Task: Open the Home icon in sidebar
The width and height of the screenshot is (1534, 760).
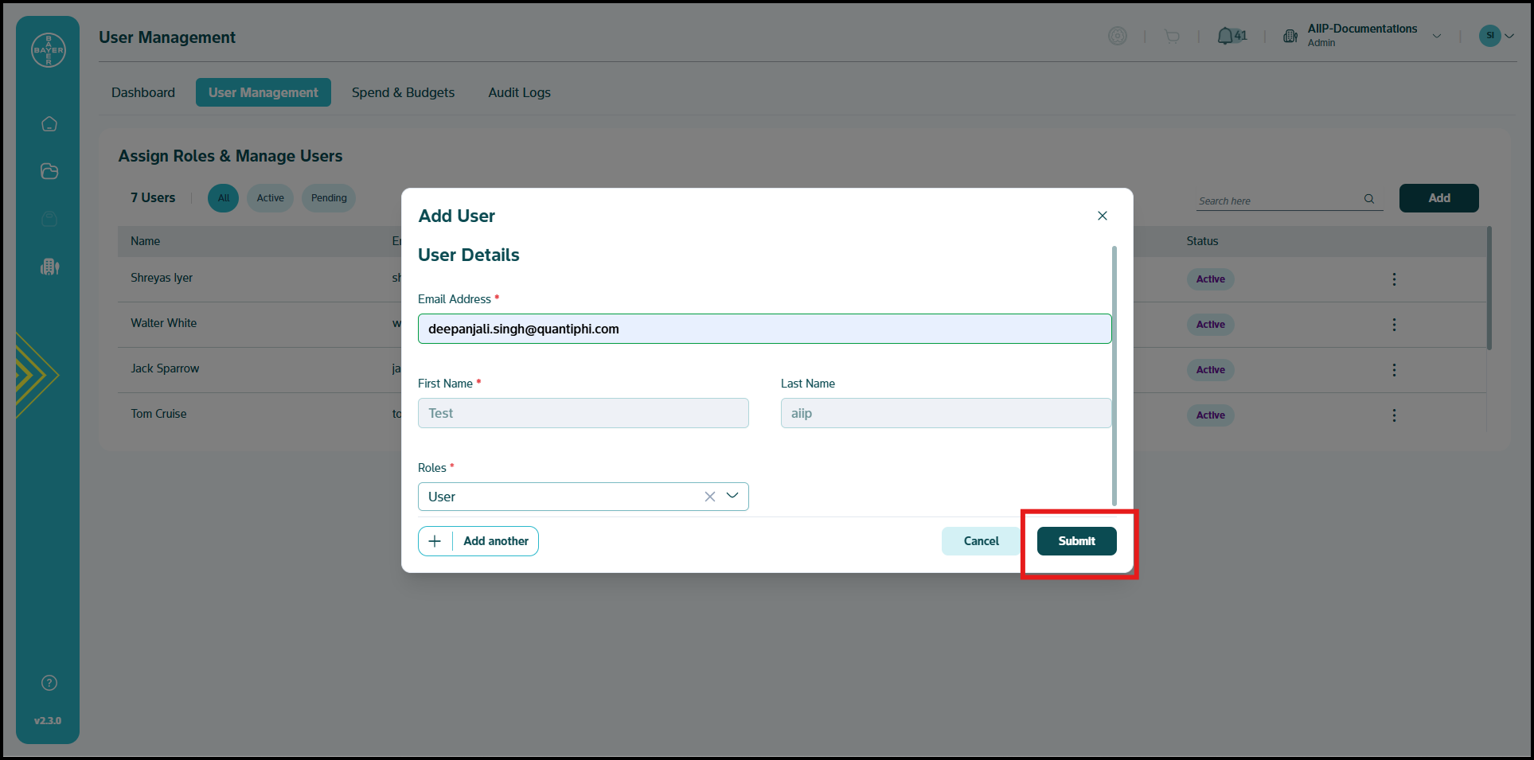Action: pyautogui.click(x=49, y=124)
